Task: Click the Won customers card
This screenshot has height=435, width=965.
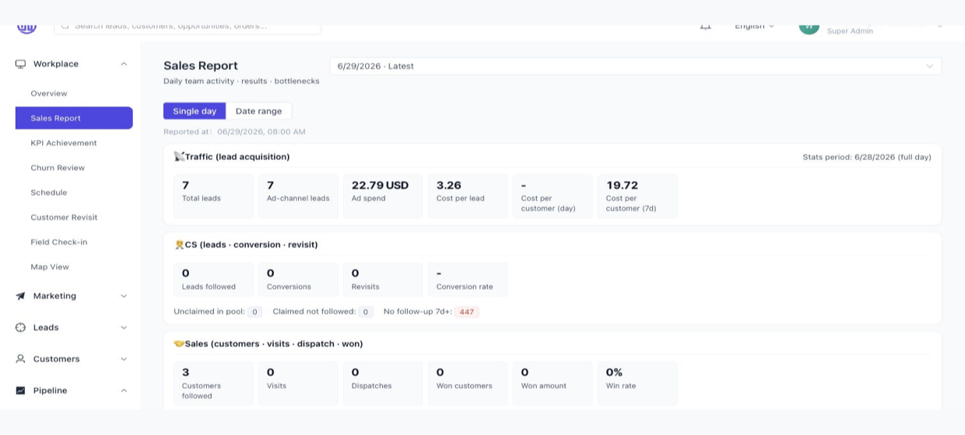Action: point(468,383)
